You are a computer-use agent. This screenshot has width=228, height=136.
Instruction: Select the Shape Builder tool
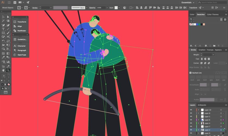(x=3, y=49)
